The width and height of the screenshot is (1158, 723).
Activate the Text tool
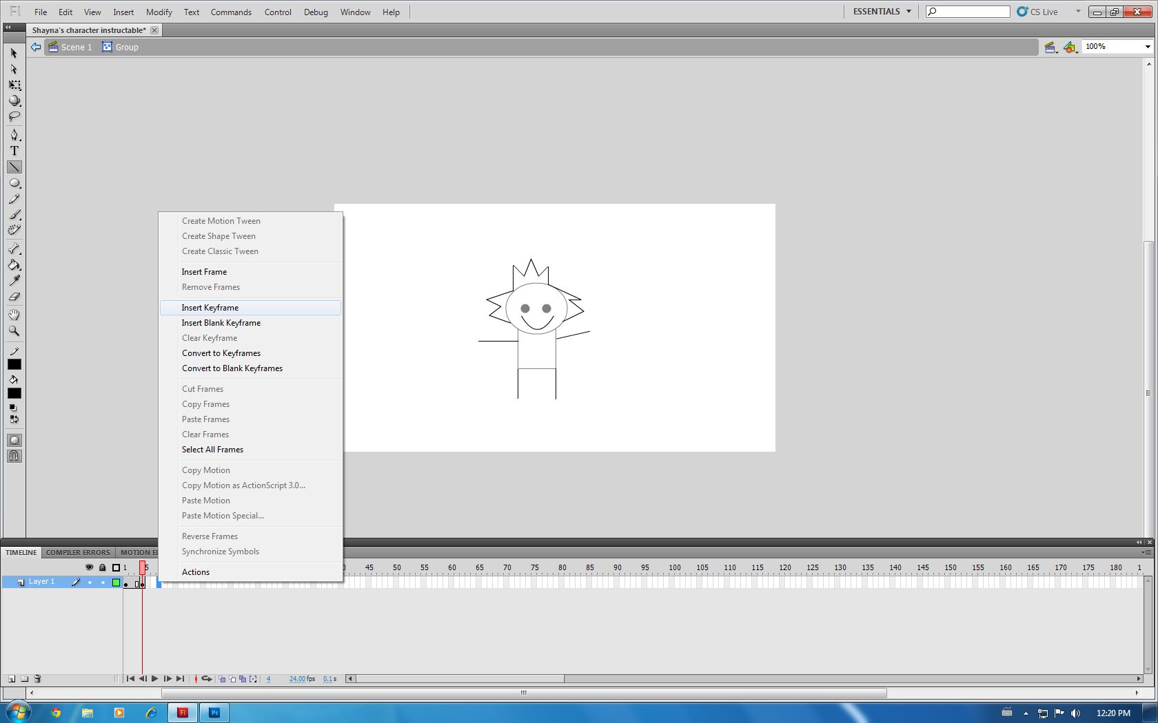click(x=14, y=151)
